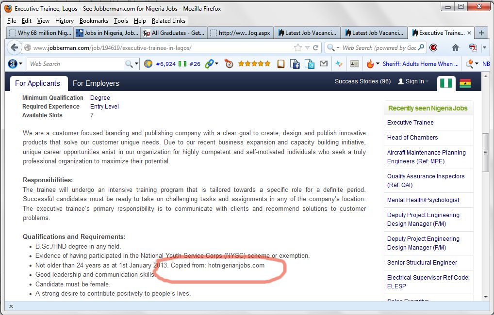Expand the flame magnifier dropdown arrow
This screenshot has width=494, height=315.
(477, 64)
